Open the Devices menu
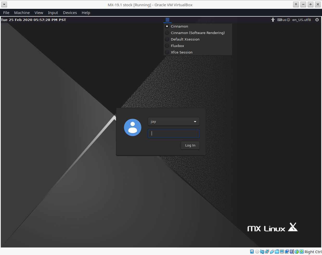Viewport: 322px width, 255px height. (70, 13)
